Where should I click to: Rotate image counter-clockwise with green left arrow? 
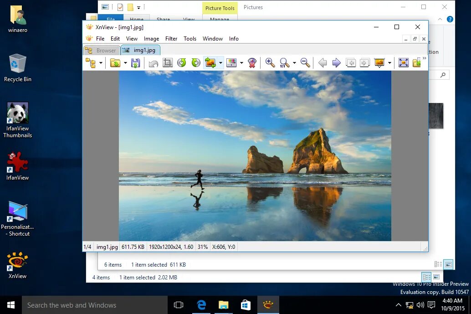click(x=182, y=63)
